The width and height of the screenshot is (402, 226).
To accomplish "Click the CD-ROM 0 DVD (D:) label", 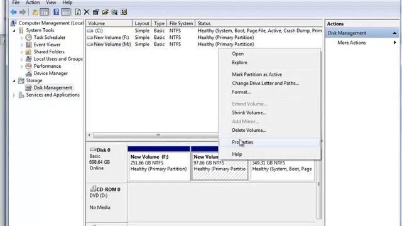I will point(106,202).
